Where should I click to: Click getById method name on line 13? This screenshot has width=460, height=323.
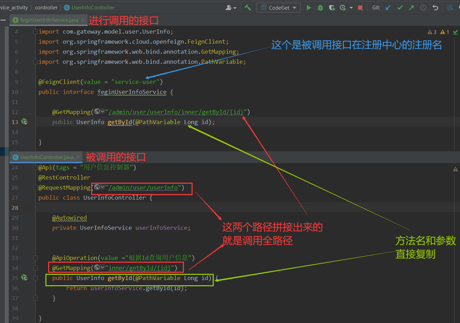pyautogui.click(x=120, y=122)
